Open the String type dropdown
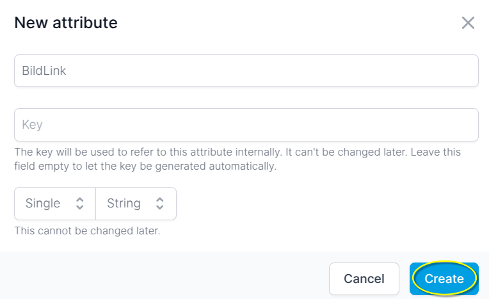Screen dimensions: 489x299 point(136,204)
